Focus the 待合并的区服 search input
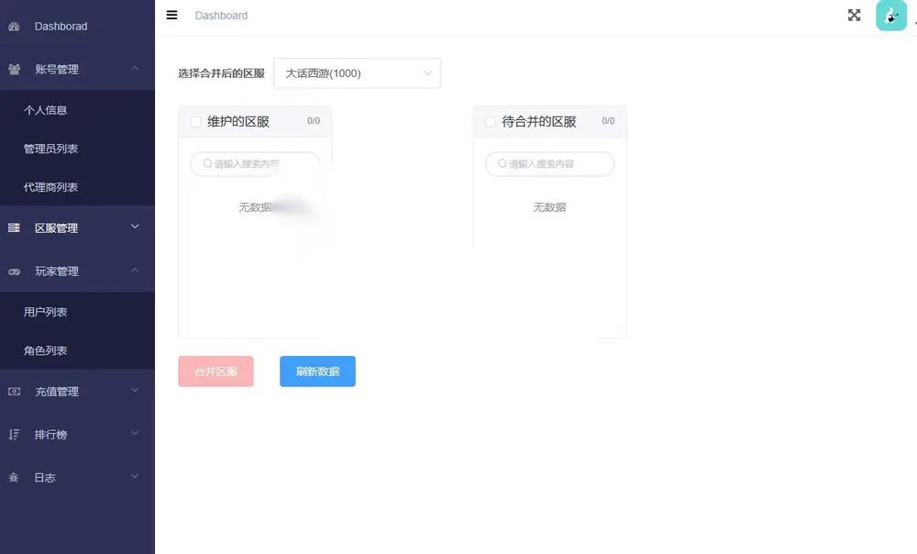 (x=549, y=164)
